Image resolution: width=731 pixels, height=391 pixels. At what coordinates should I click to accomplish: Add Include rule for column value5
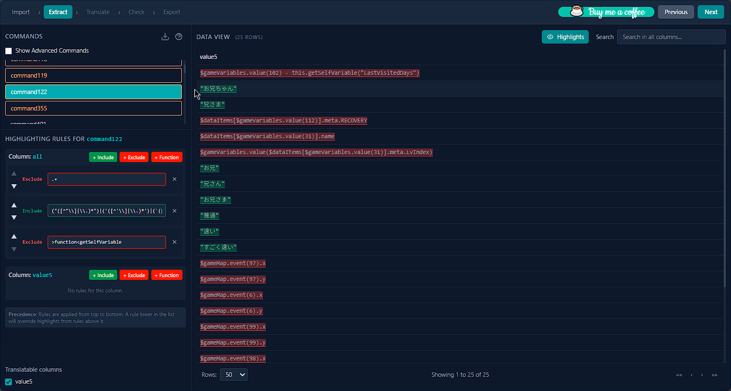tap(103, 275)
